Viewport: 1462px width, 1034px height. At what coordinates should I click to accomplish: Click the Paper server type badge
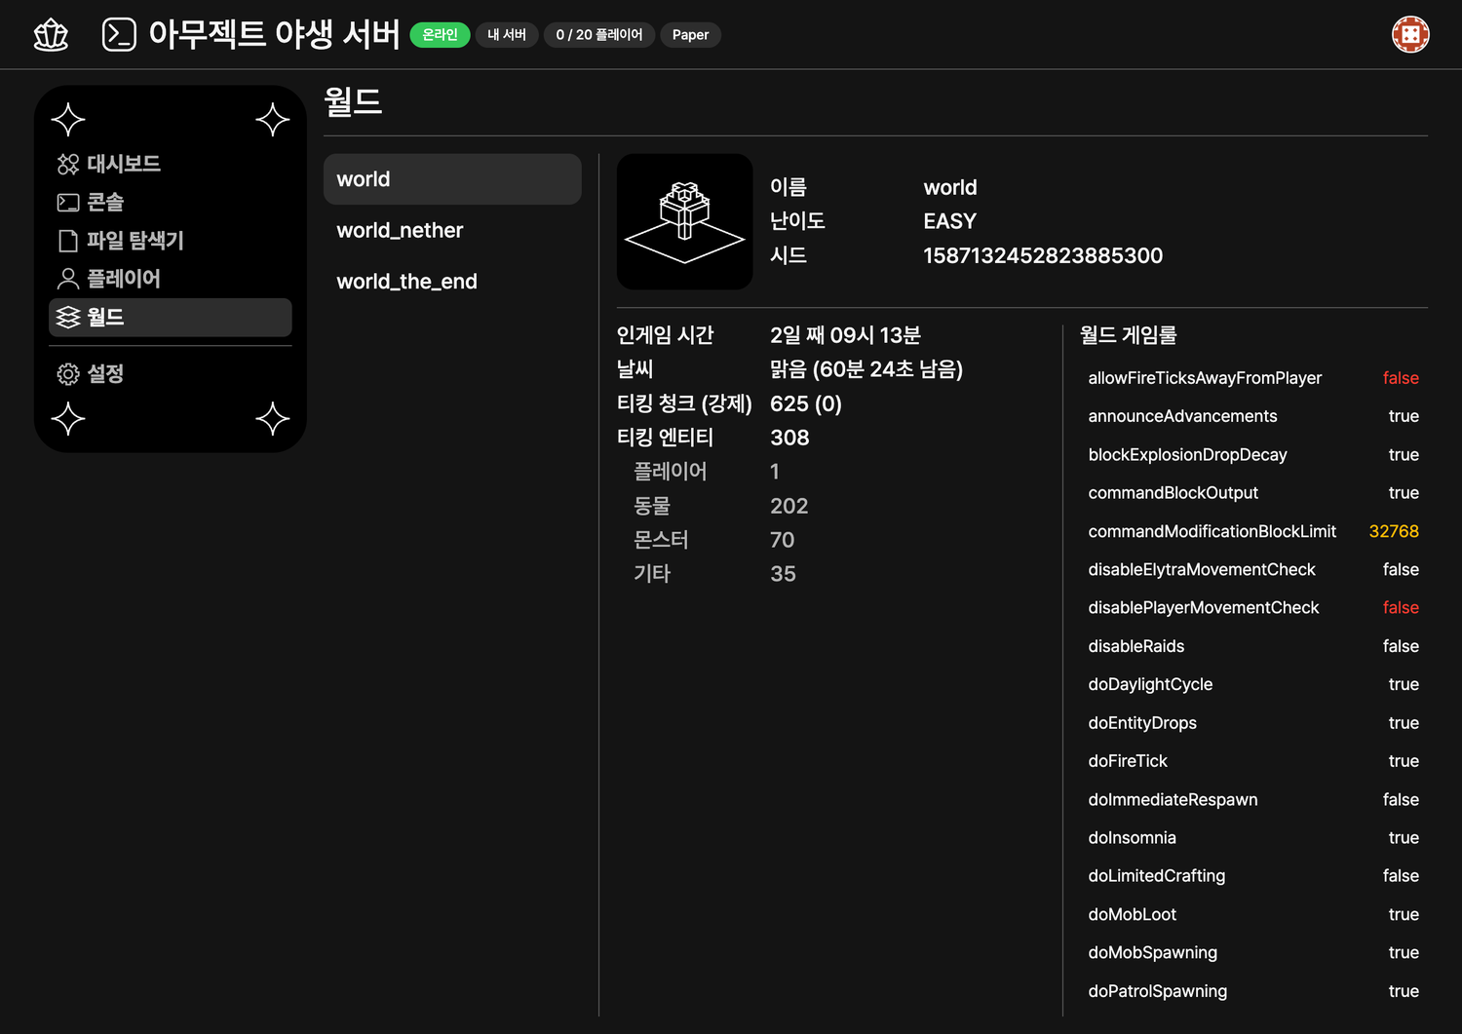[x=690, y=35]
